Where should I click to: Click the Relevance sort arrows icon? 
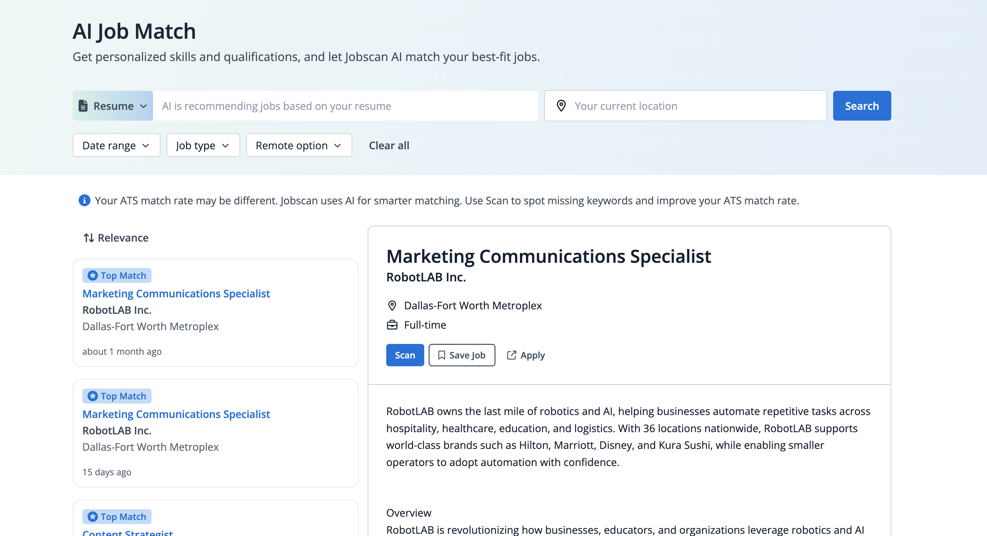click(x=89, y=238)
